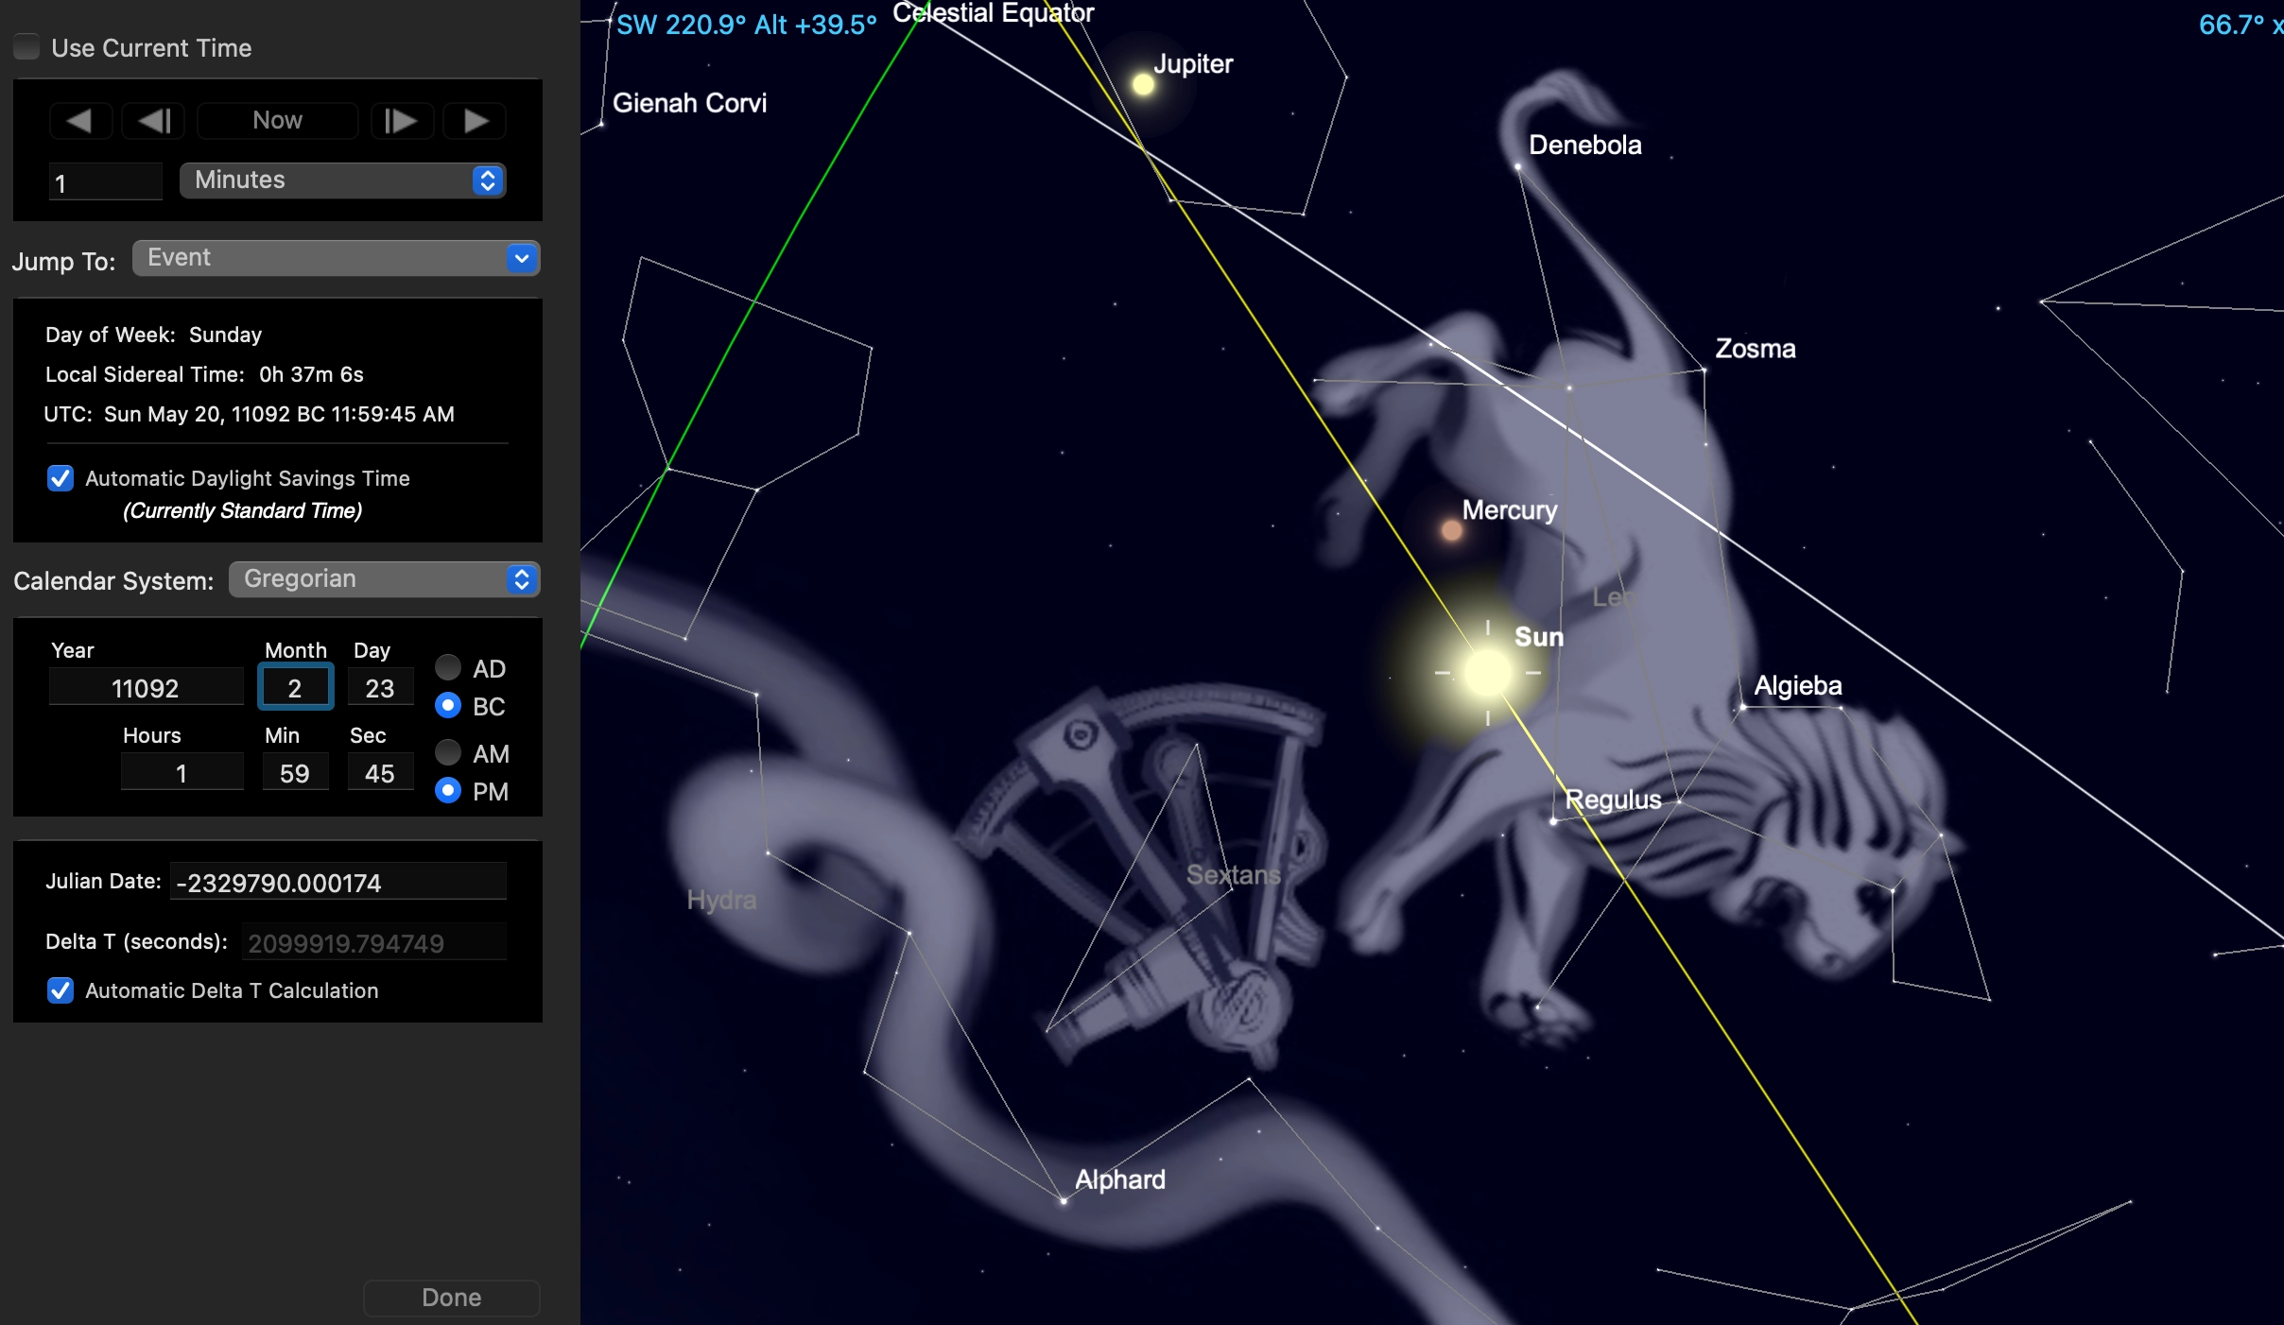Click the step forward one increment icon
This screenshot has width=2284, height=1325.
pyautogui.click(x=401, y=121)
